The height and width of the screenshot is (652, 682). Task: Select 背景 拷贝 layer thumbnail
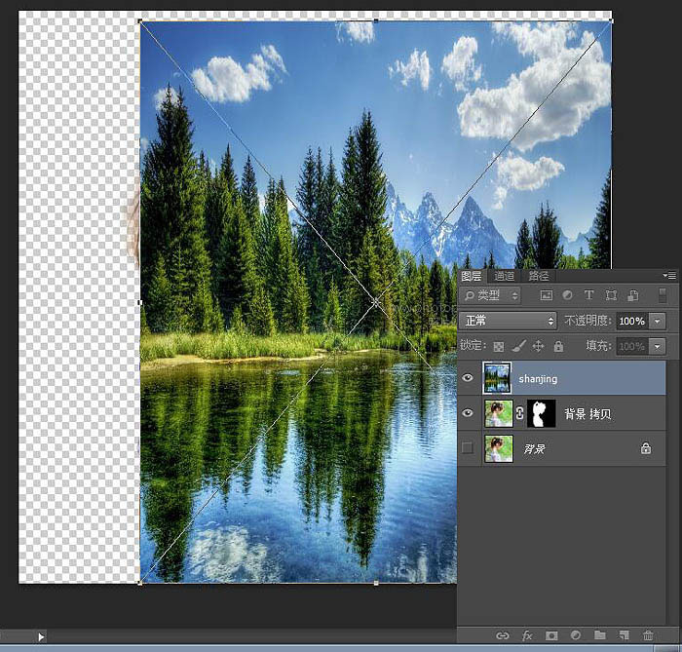click(x=499, y=413)
